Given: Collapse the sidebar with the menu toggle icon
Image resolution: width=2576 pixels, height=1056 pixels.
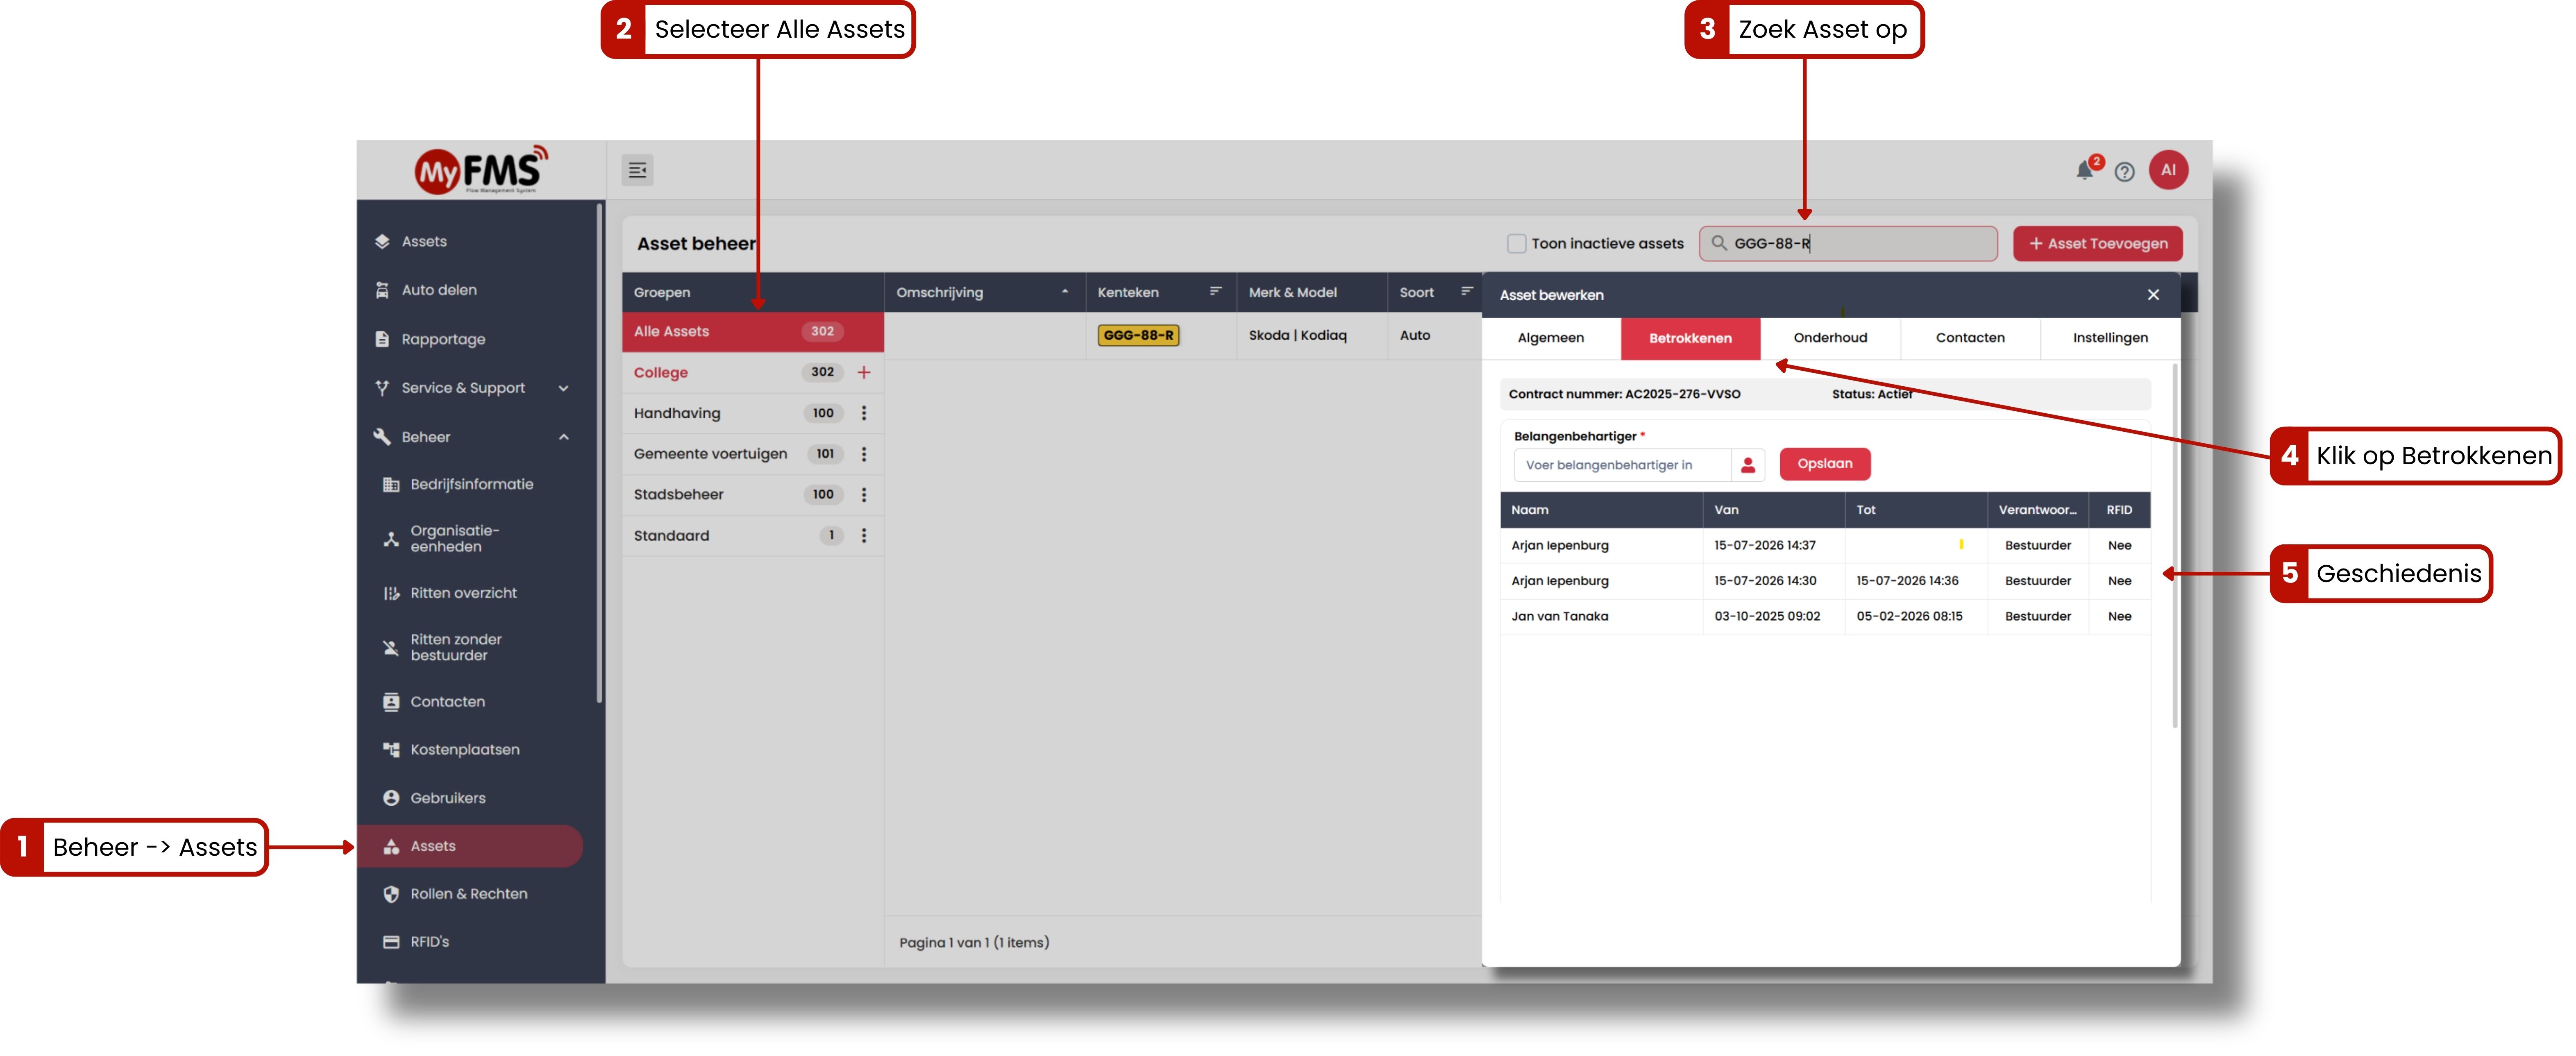Looking at the screenshot, I should 637,170.
